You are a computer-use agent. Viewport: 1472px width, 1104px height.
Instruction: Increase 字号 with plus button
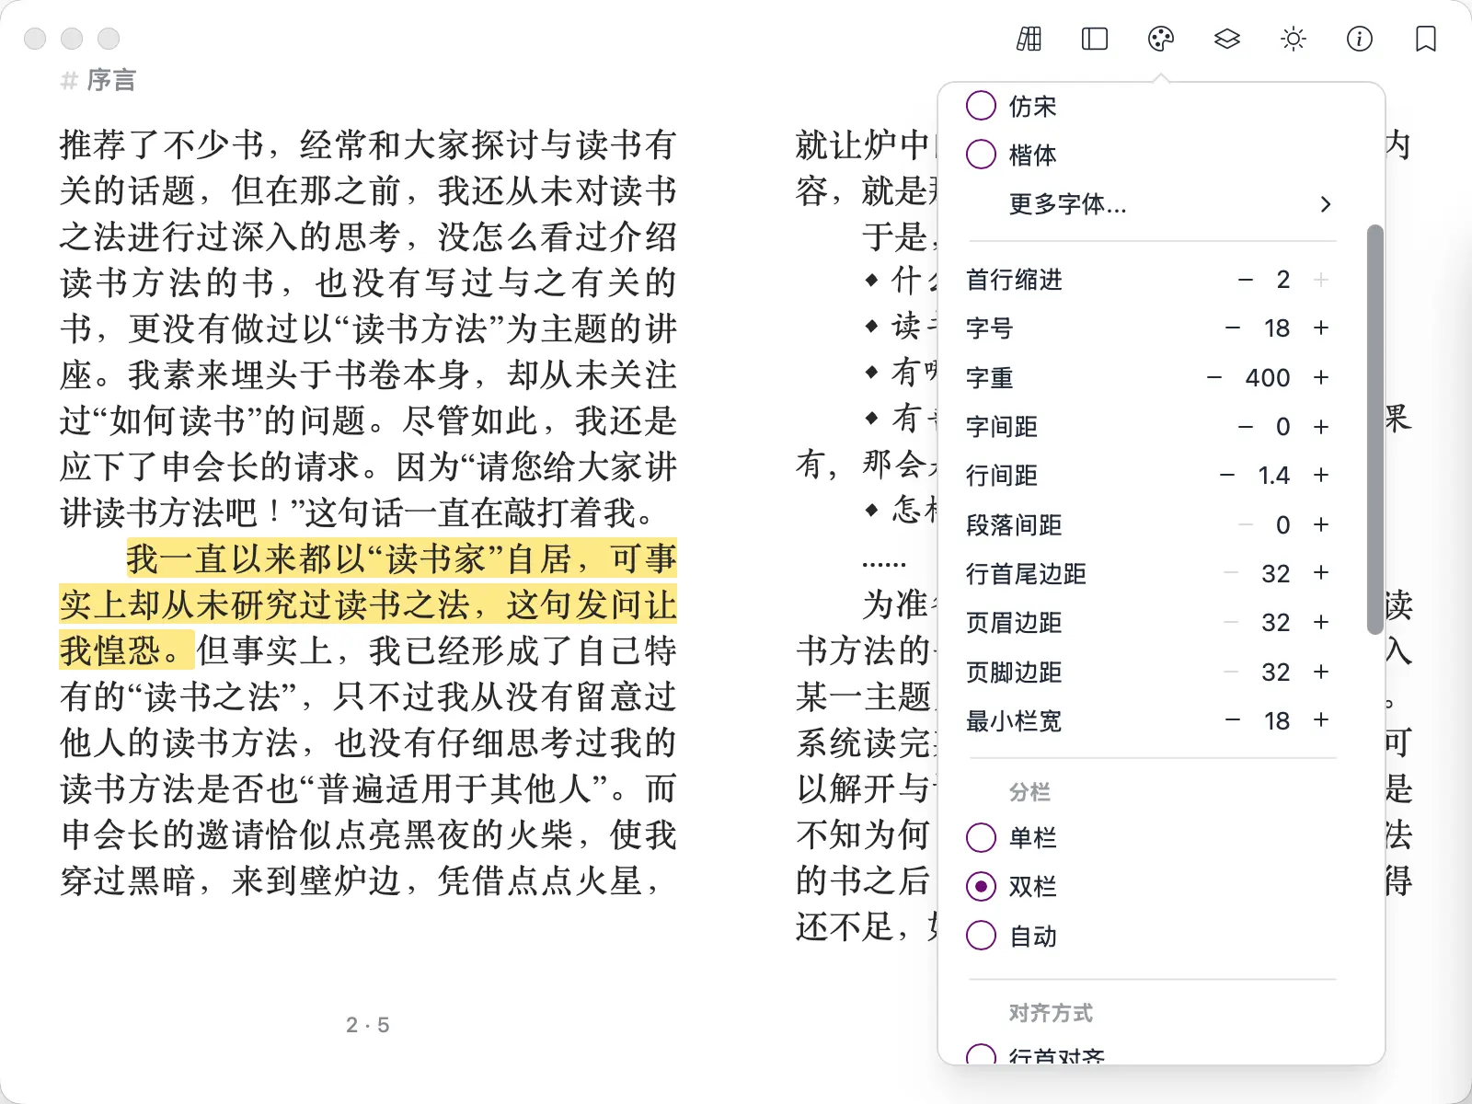click(1321, 328)
